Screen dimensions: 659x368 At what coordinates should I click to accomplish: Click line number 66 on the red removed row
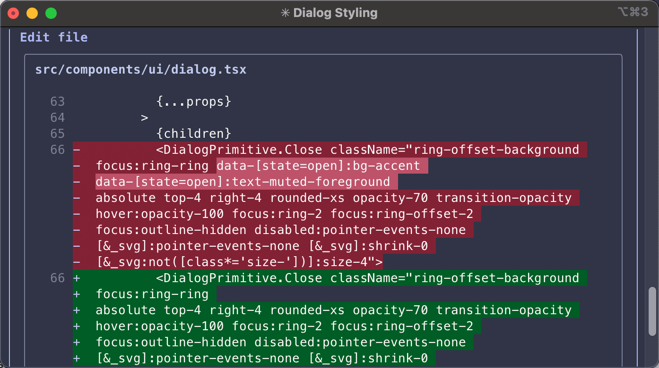point(57,150)
